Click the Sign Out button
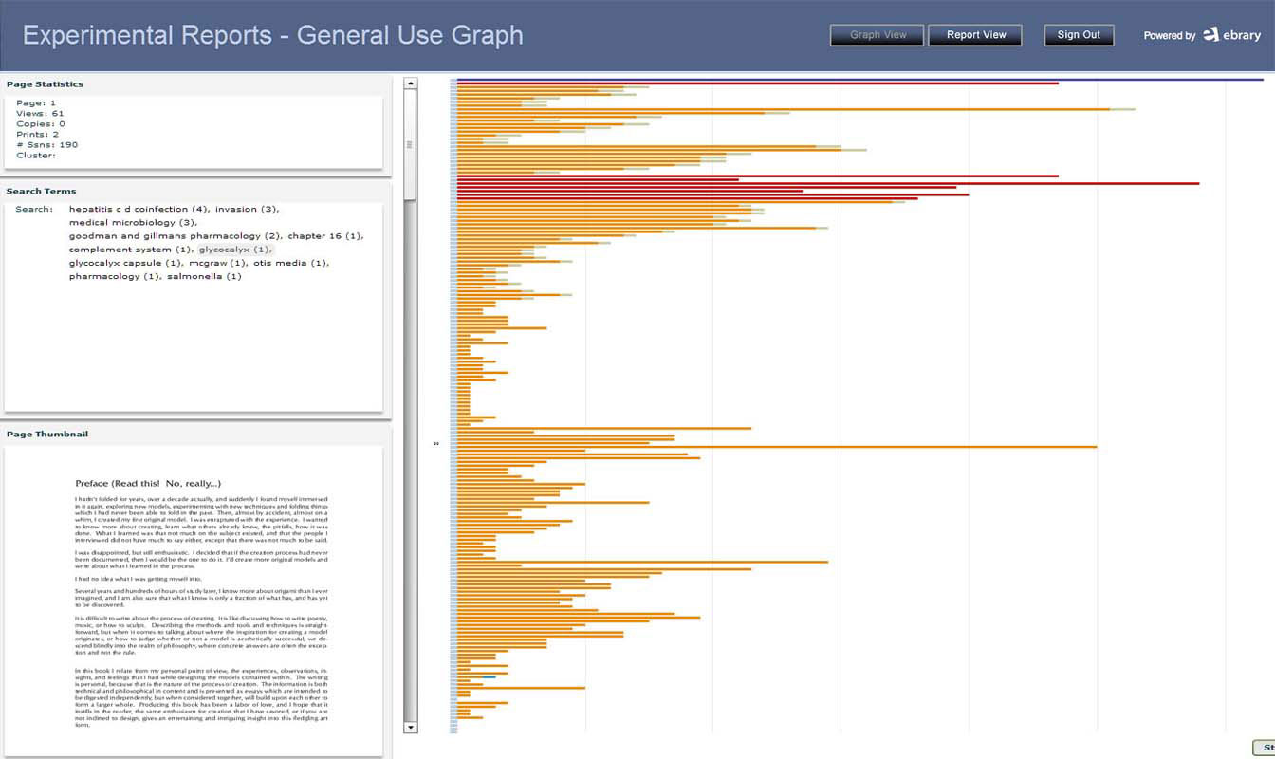1275x759 pixels. click(x=1079, y=34)
